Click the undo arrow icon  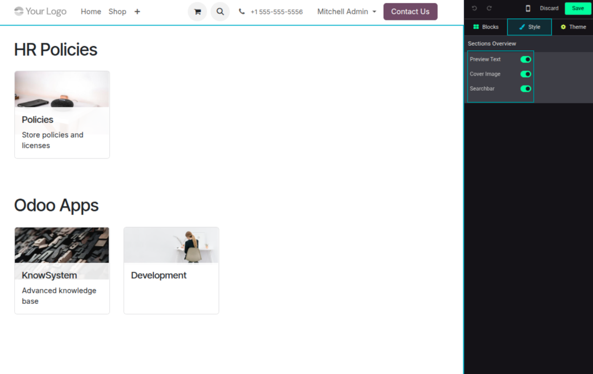(474, 8)
